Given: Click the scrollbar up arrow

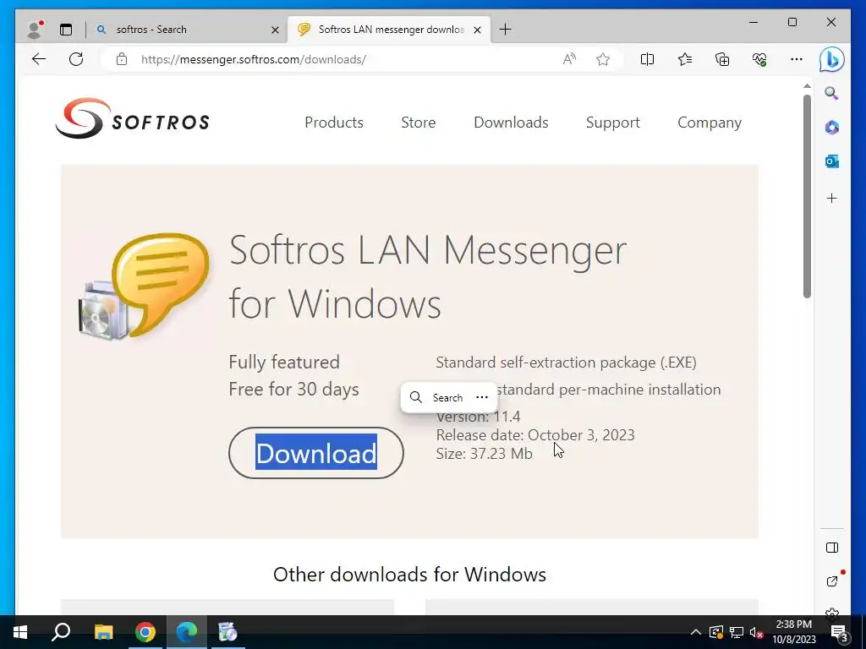Looking at the screenshot, I should pyautogui.click(x=807, y=86).
